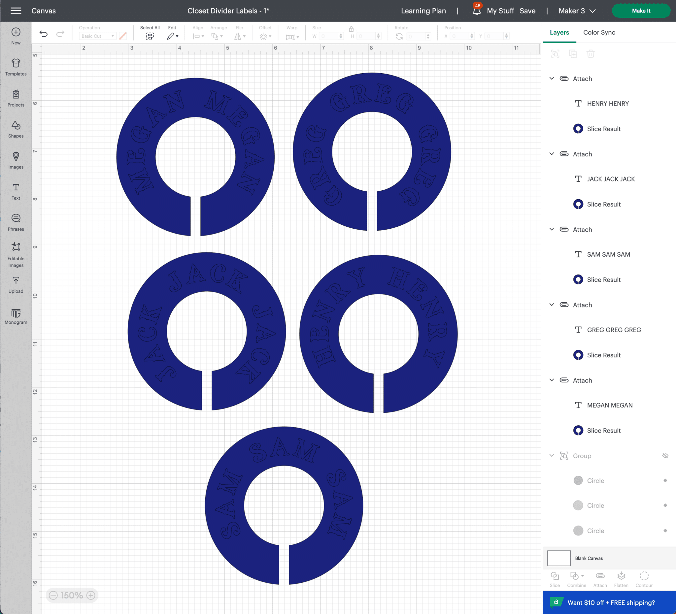The width and height of the screenshot is (676, 614).
Task: Open the Monogram tool
Action: click(x=16, y=316)
